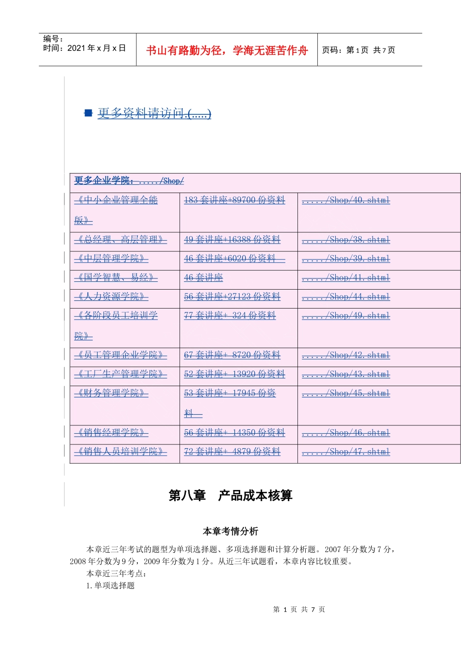Follow the Shop/43.shtml link
The height and width of the screenshot is (652, 461).
pyautogui.click(x=346, y=374)
